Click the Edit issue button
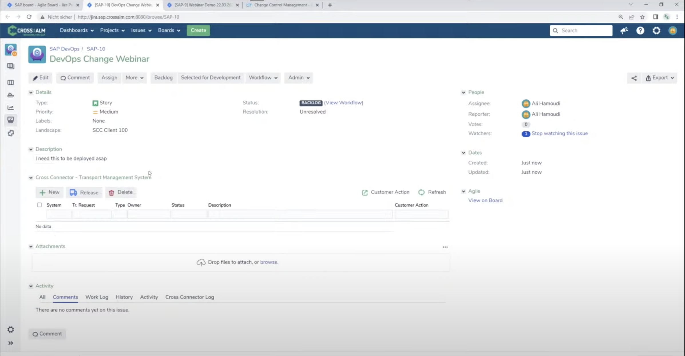685x356 pixels. click(x=40, y=78)
